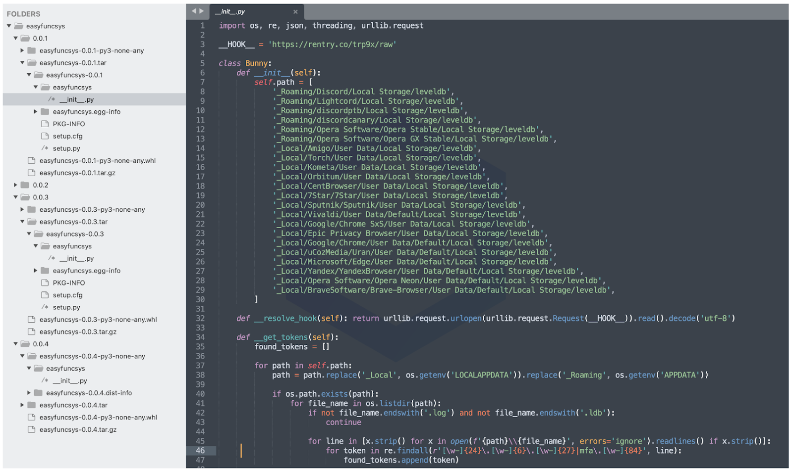This screenshot has height=472, width=793.
Task: Expand the easyfuncsys-0.0.4.tar folder
Action: point(22,405)
